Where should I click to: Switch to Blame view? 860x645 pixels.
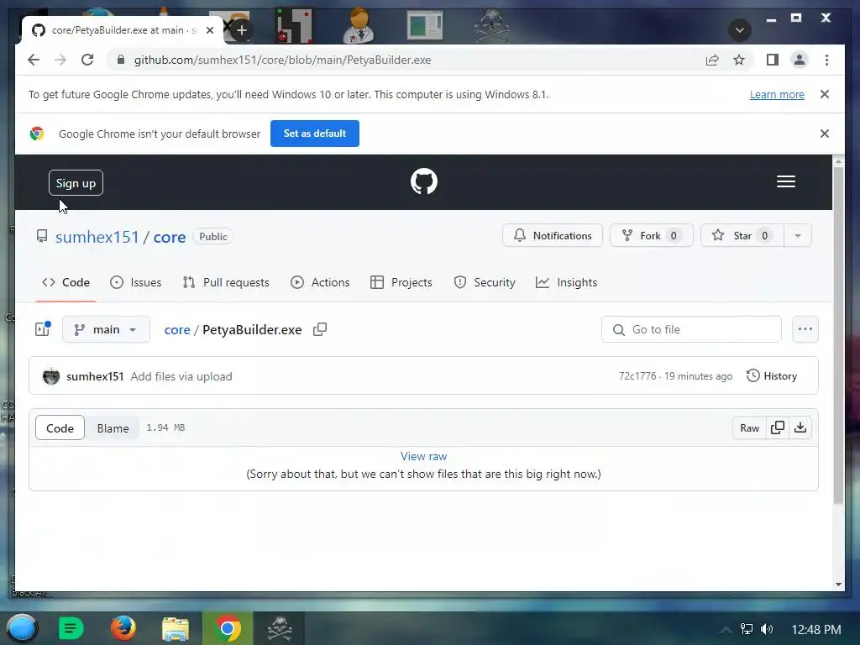113,427
